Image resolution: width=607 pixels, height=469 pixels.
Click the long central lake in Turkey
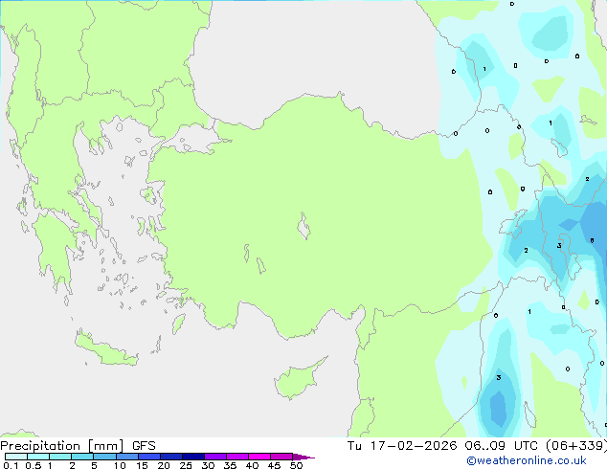click(303, 226)
